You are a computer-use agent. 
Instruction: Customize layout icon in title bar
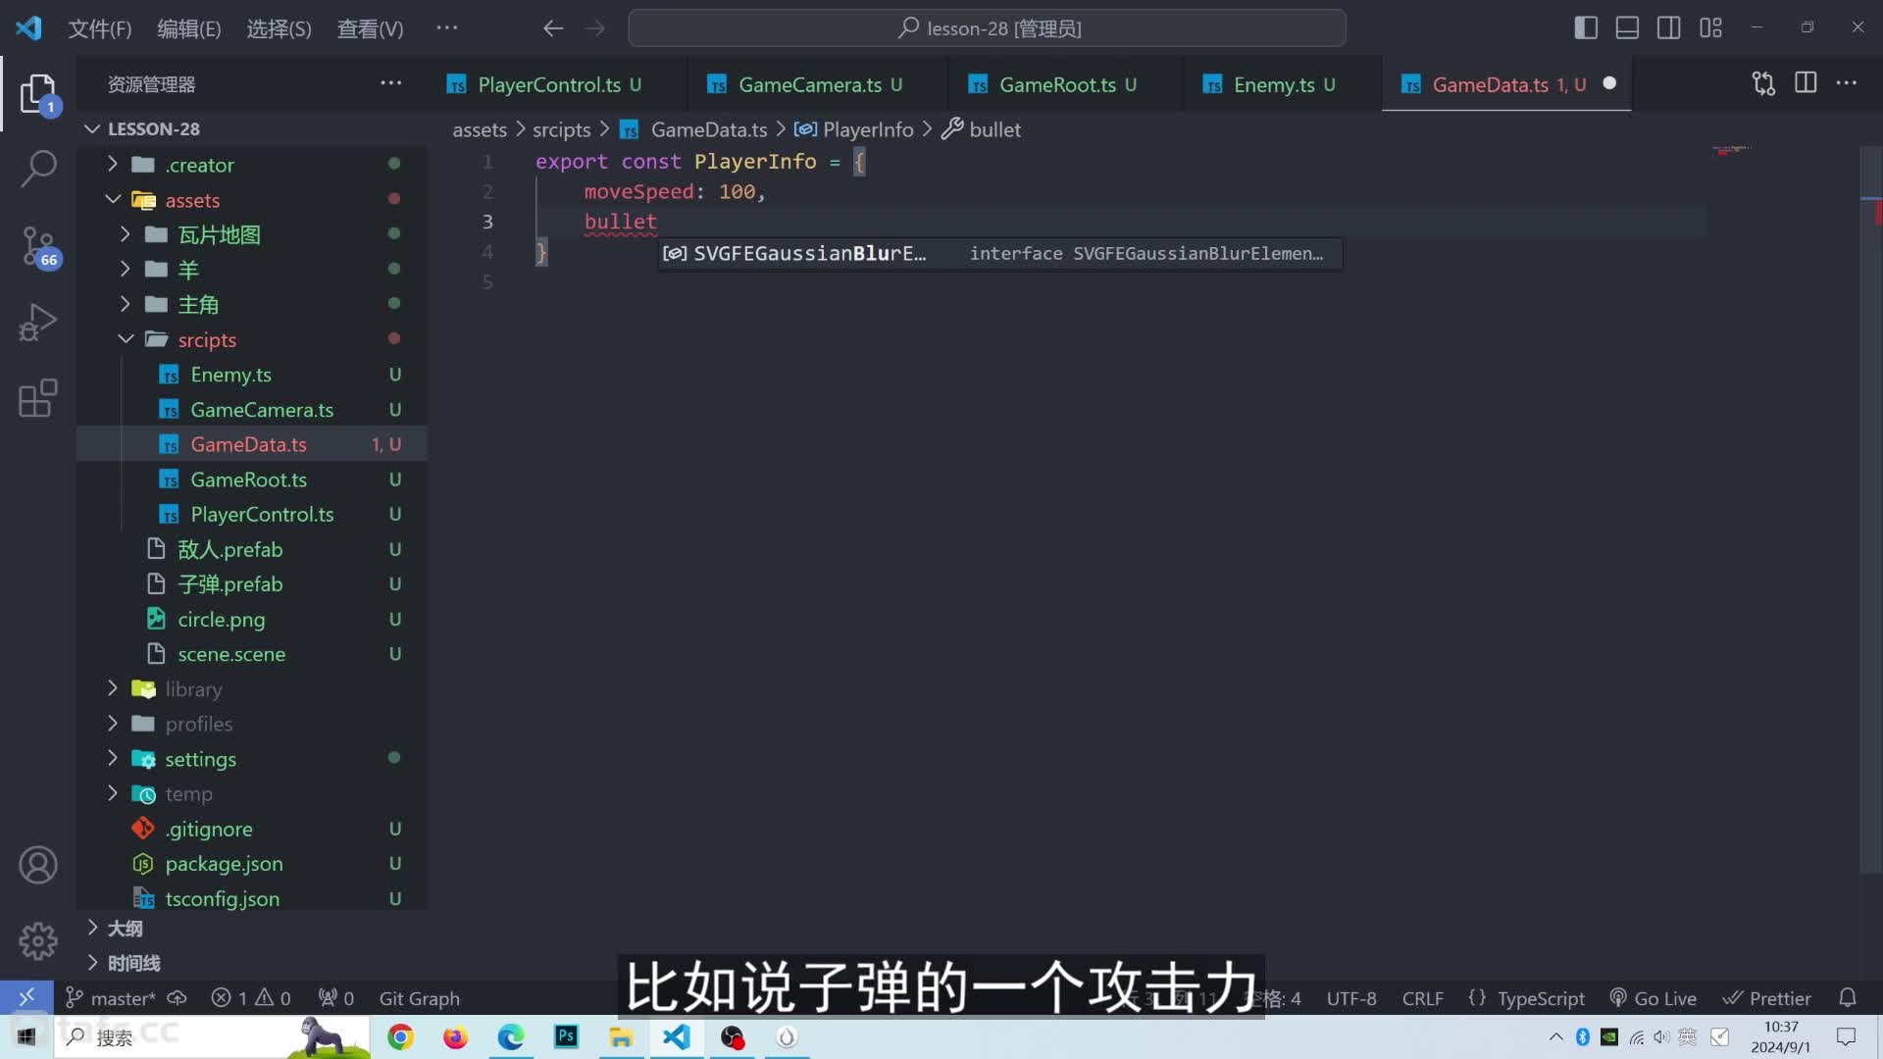[1711, 27]
